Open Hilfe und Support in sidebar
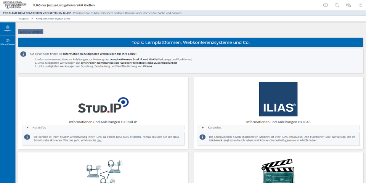Viewport: 366px width, 183px height. point(8,42)
